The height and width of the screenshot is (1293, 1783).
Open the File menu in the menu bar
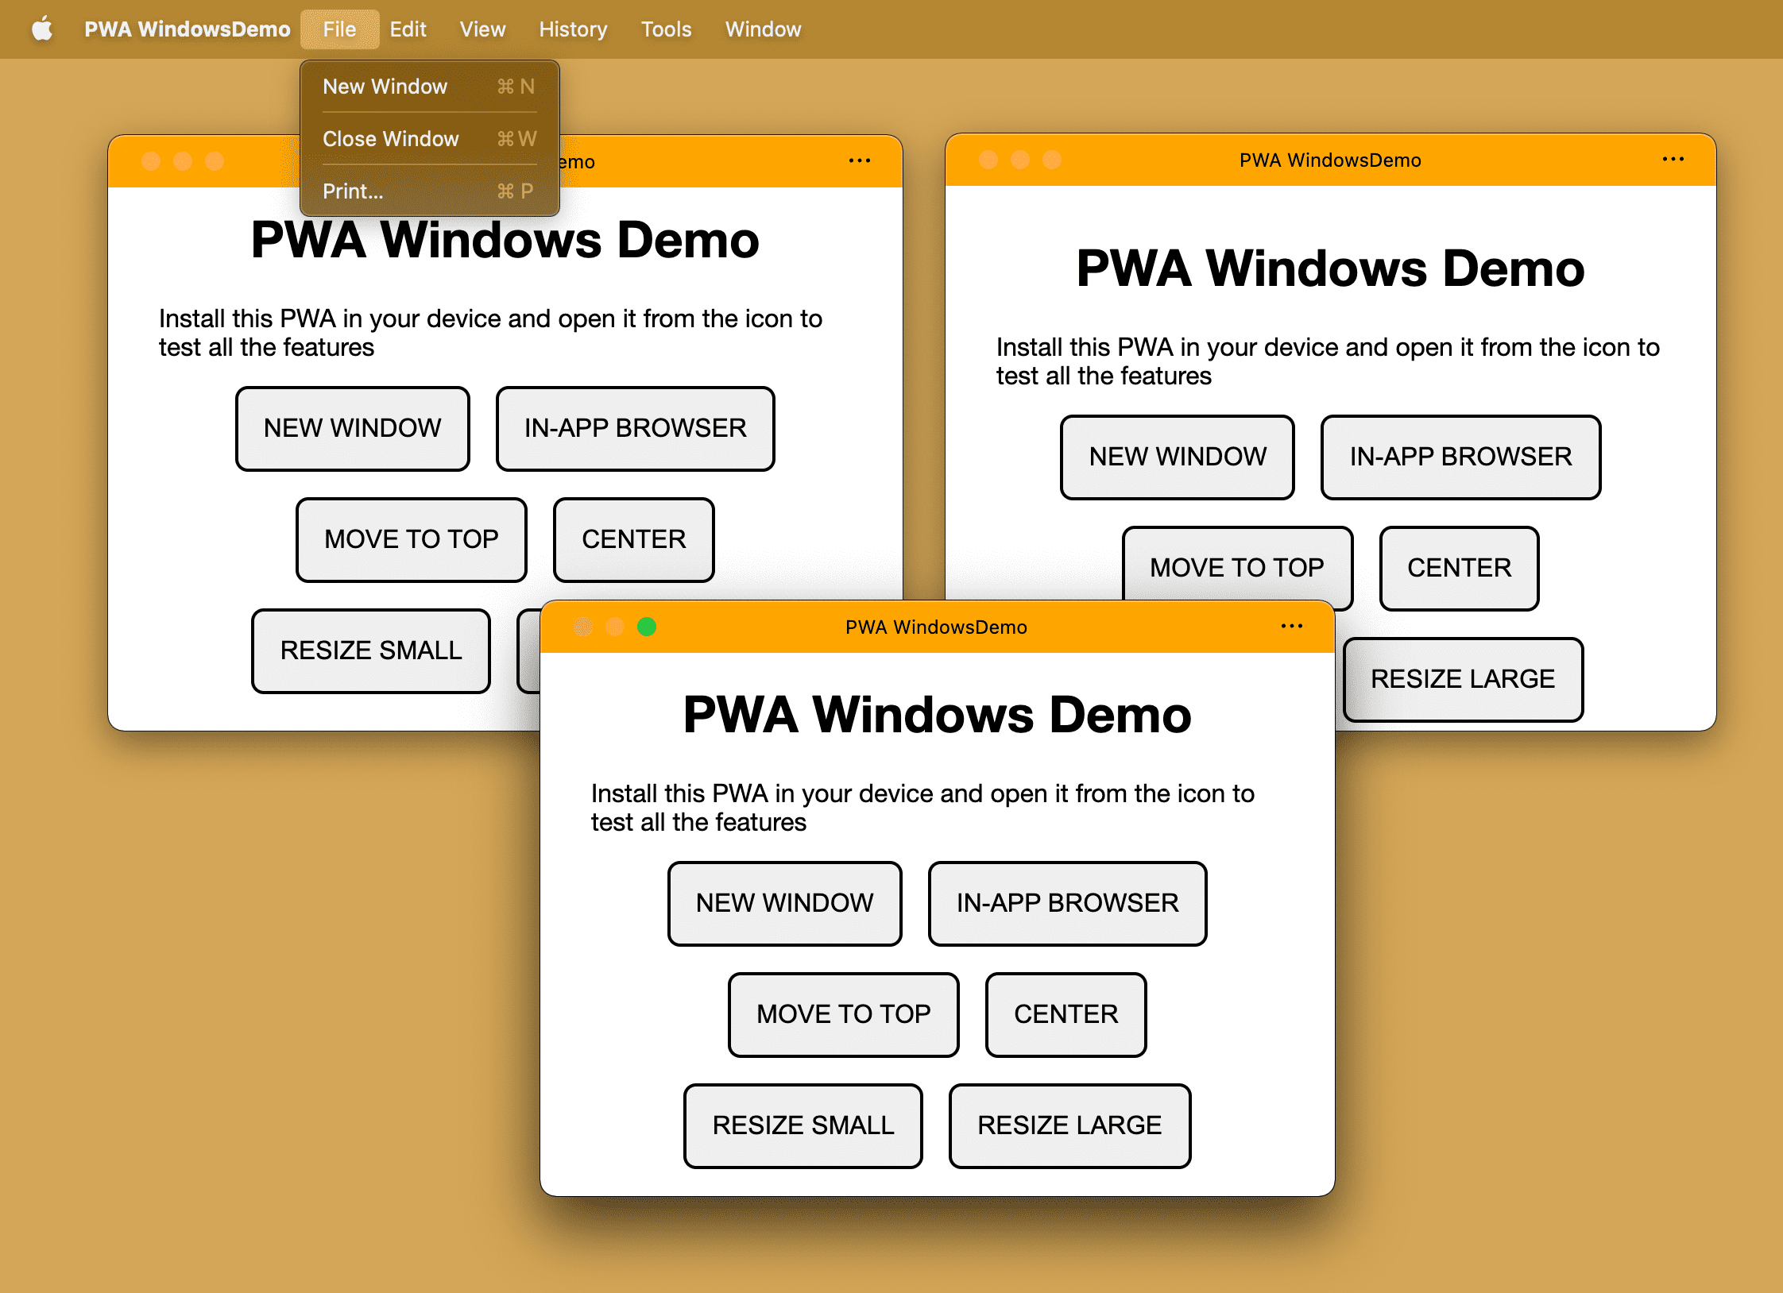pyautogui.click(x=338, y=26)
